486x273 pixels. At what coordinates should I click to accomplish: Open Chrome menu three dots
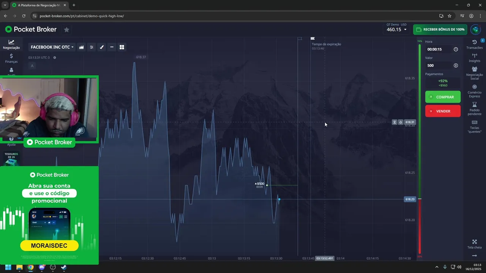(x=480, y=16)
